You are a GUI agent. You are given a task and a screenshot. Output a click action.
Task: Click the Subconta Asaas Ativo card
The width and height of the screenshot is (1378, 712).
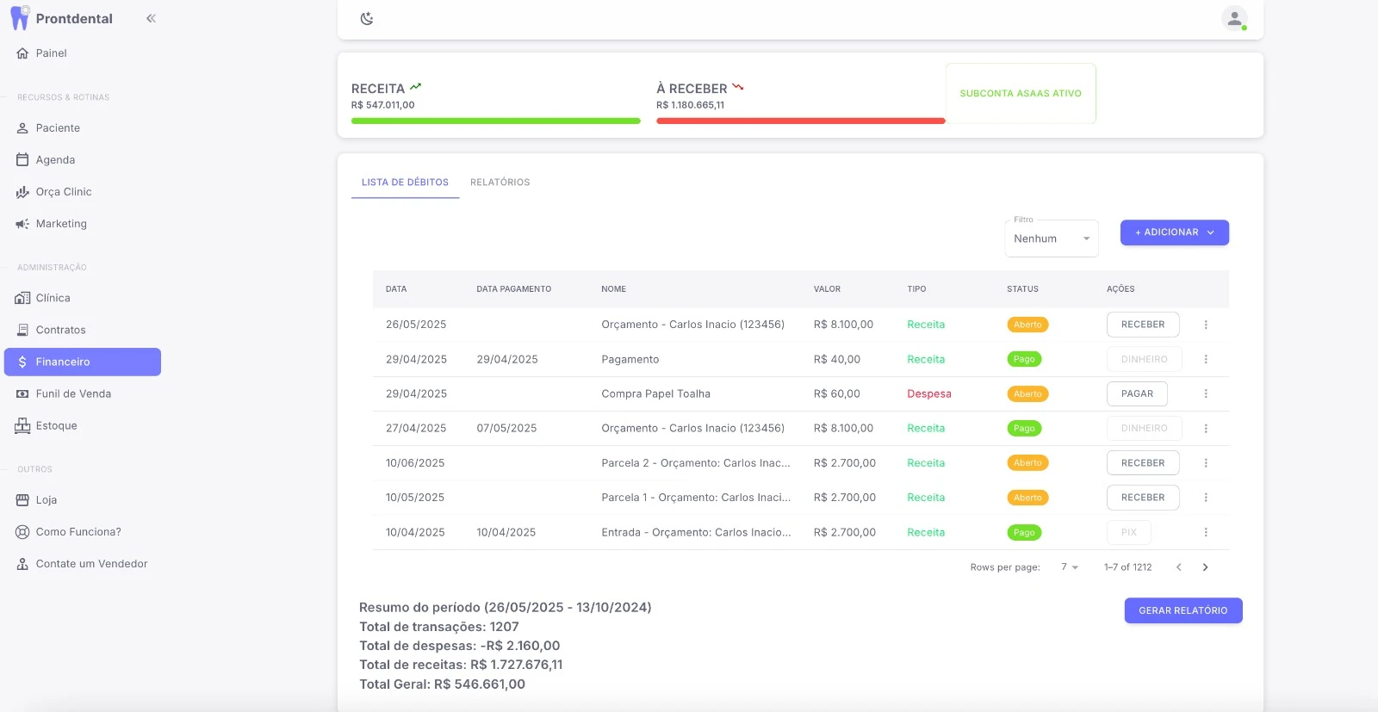click(1021, 94)
